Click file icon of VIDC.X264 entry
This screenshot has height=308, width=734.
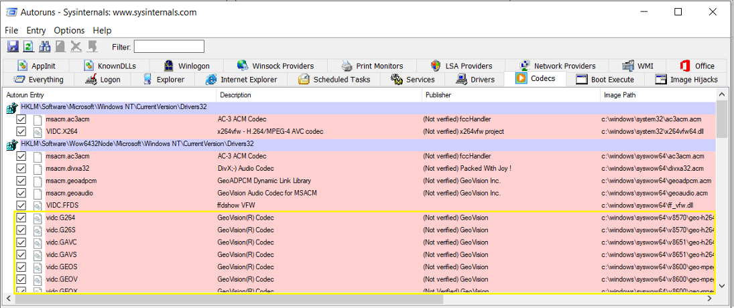(x=38, y=132)
